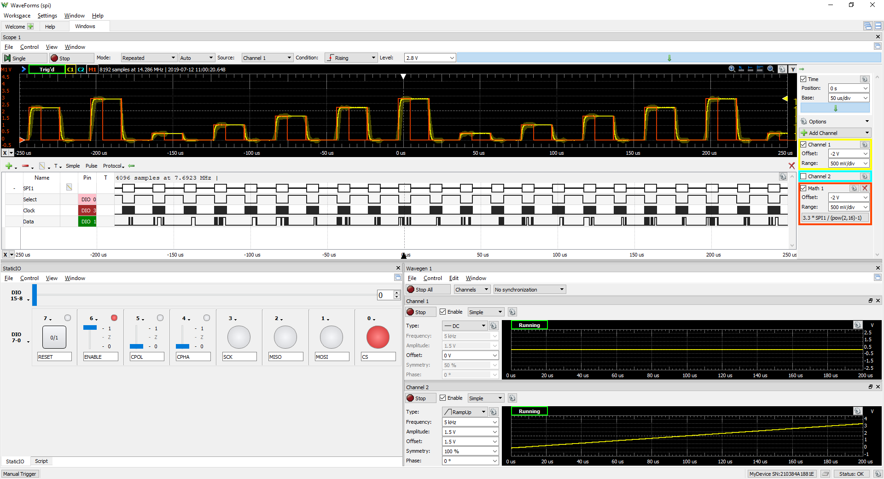The image size is (884, 479).
Task: Toggle the Time checkbox in the scope panel
Action: click(803, 79)
